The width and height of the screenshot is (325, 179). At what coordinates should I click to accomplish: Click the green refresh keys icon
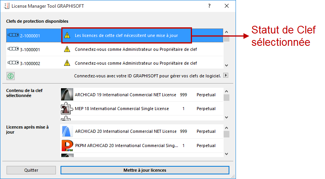(10, 75)
